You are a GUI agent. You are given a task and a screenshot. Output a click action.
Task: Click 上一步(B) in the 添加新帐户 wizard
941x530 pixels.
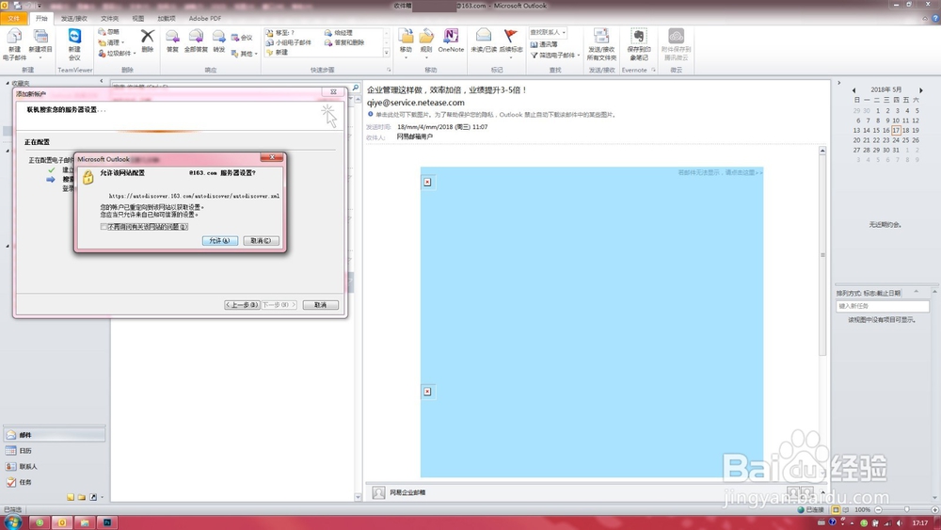242,305
